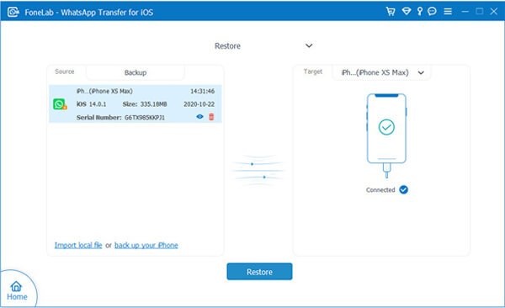Screen dimensions: 505x308
Task: Click the Source label
Action: (x=65, y=72)
